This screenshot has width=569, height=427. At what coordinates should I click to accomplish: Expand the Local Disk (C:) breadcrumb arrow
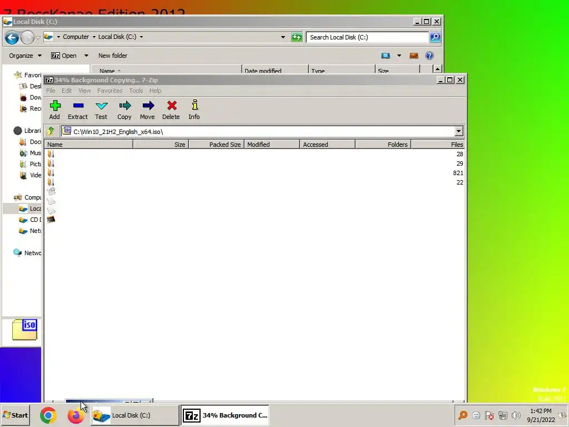coord(142,37)
